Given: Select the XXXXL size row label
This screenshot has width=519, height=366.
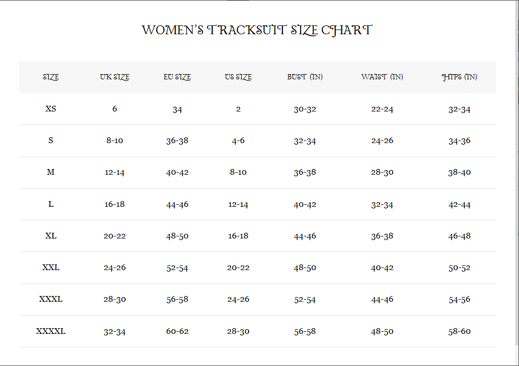Looking at the screenshot, I should tap(51, 331).
